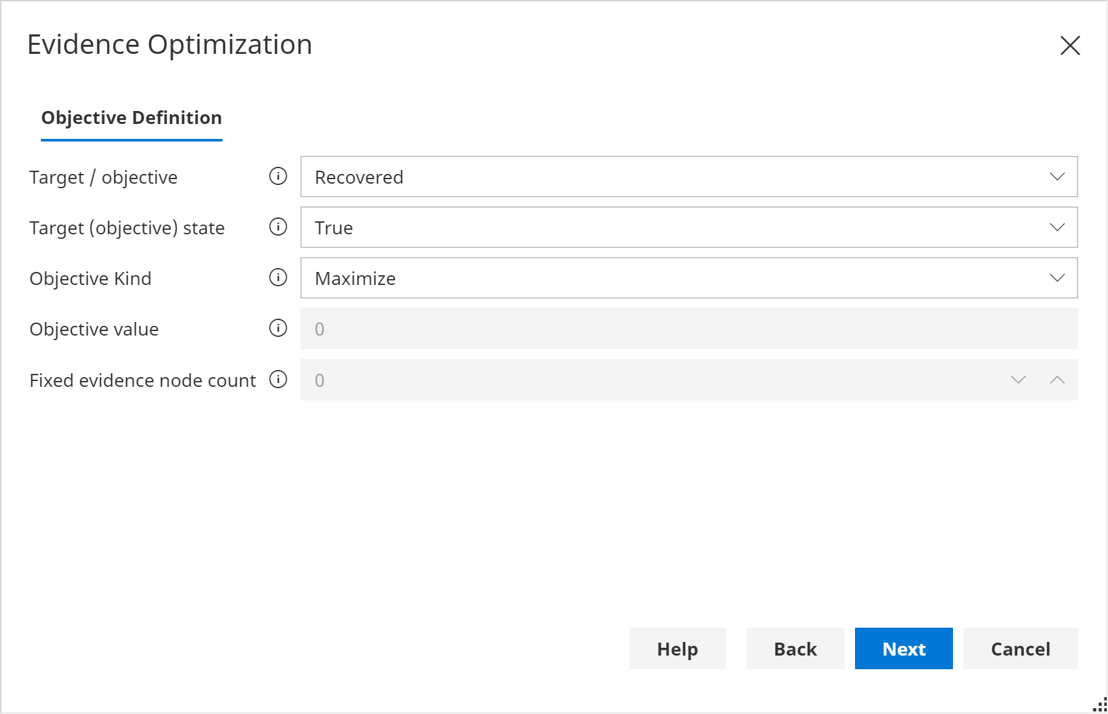Increase the Fixed evidence node count
This screenshot has width=1108, height=714.
(x=1057, y=380)
